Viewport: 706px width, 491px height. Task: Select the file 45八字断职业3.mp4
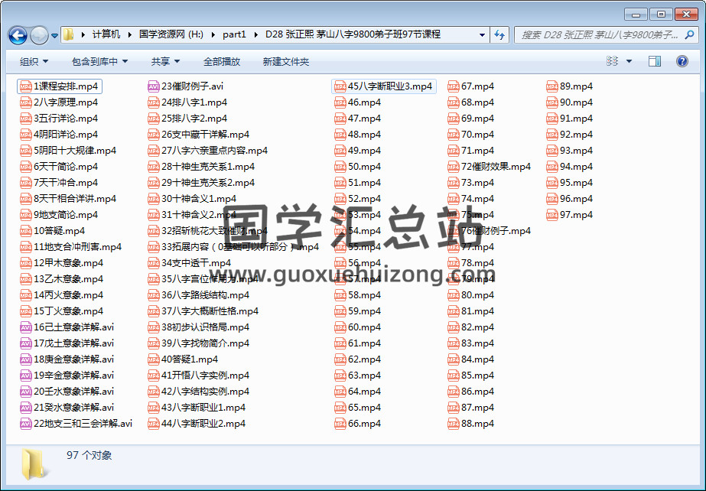[x=389, y=86]
